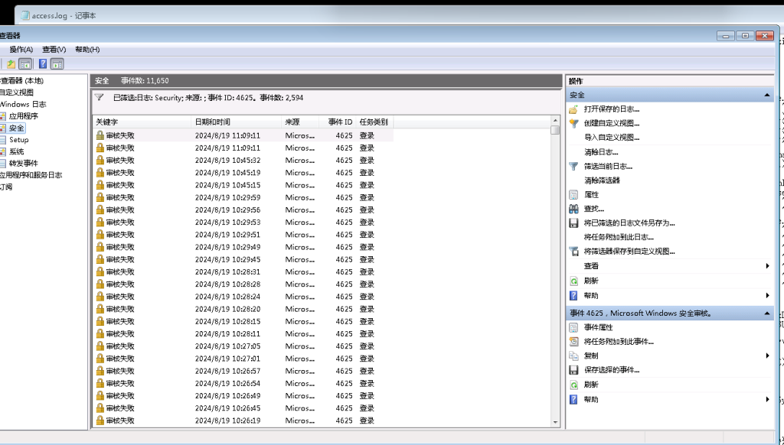
Task: Click the 打开保存的日志 folder icon
Action: (573, 109)
